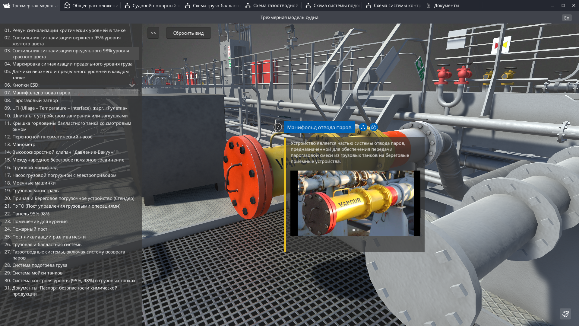Select 10. Шпигаты с устройством запирания
The height and width of the screenshot is (326, 579).
(x=69, y=116)
